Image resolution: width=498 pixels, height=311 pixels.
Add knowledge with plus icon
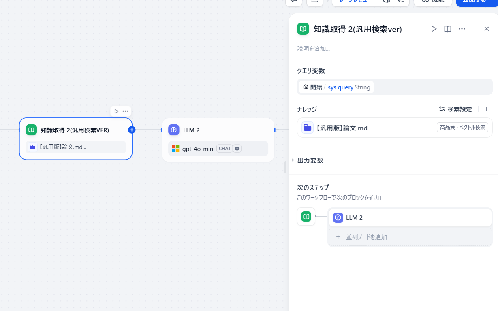click(487, 109)
